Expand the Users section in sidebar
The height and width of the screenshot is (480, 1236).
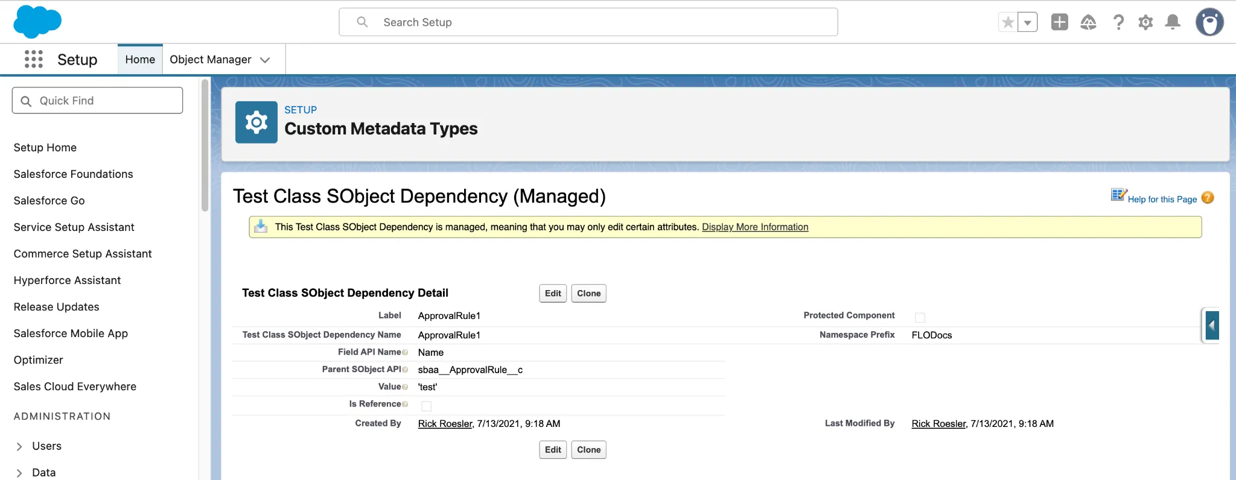[x=19, y=446]
